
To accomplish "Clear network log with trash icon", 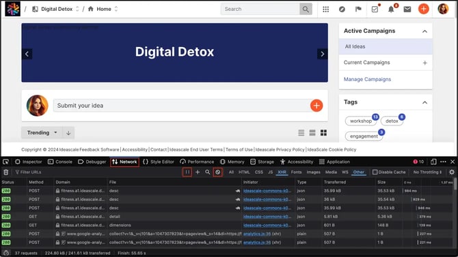I will click(6, 172).
